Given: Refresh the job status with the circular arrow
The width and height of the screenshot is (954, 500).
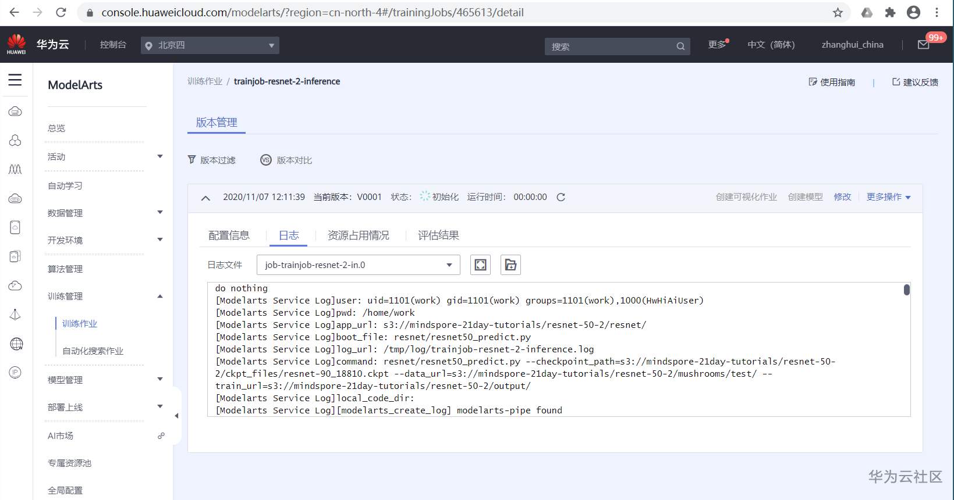Looking at the screenshot, I should (x=561, y=197).
